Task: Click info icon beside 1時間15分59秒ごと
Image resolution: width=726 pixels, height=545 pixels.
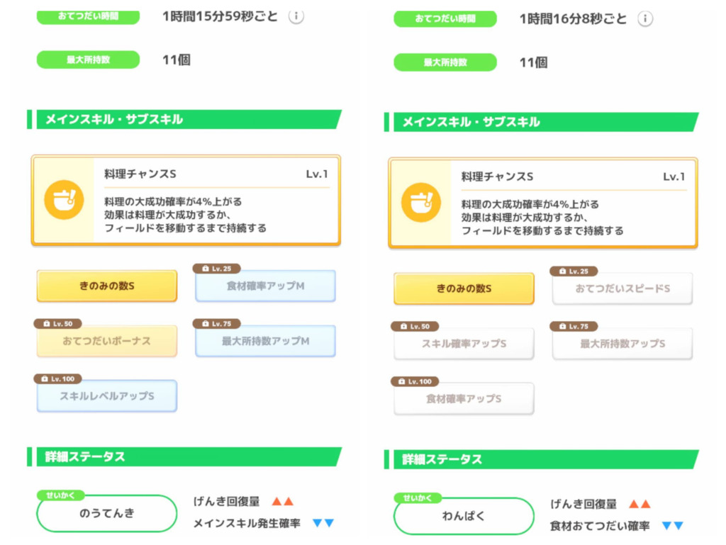Action: pyautogui.click(x=296, y=16)
